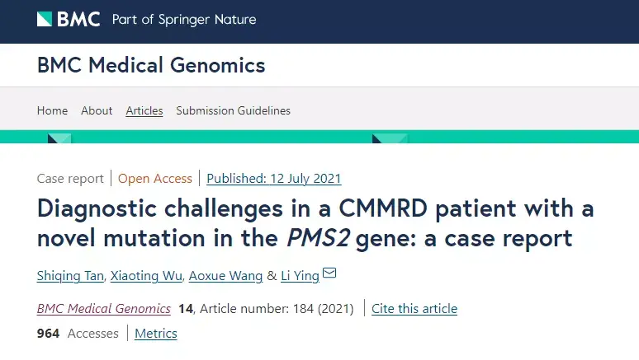
Task: Click the large BMC Medical Genomics journal heading
Action: 151,65
